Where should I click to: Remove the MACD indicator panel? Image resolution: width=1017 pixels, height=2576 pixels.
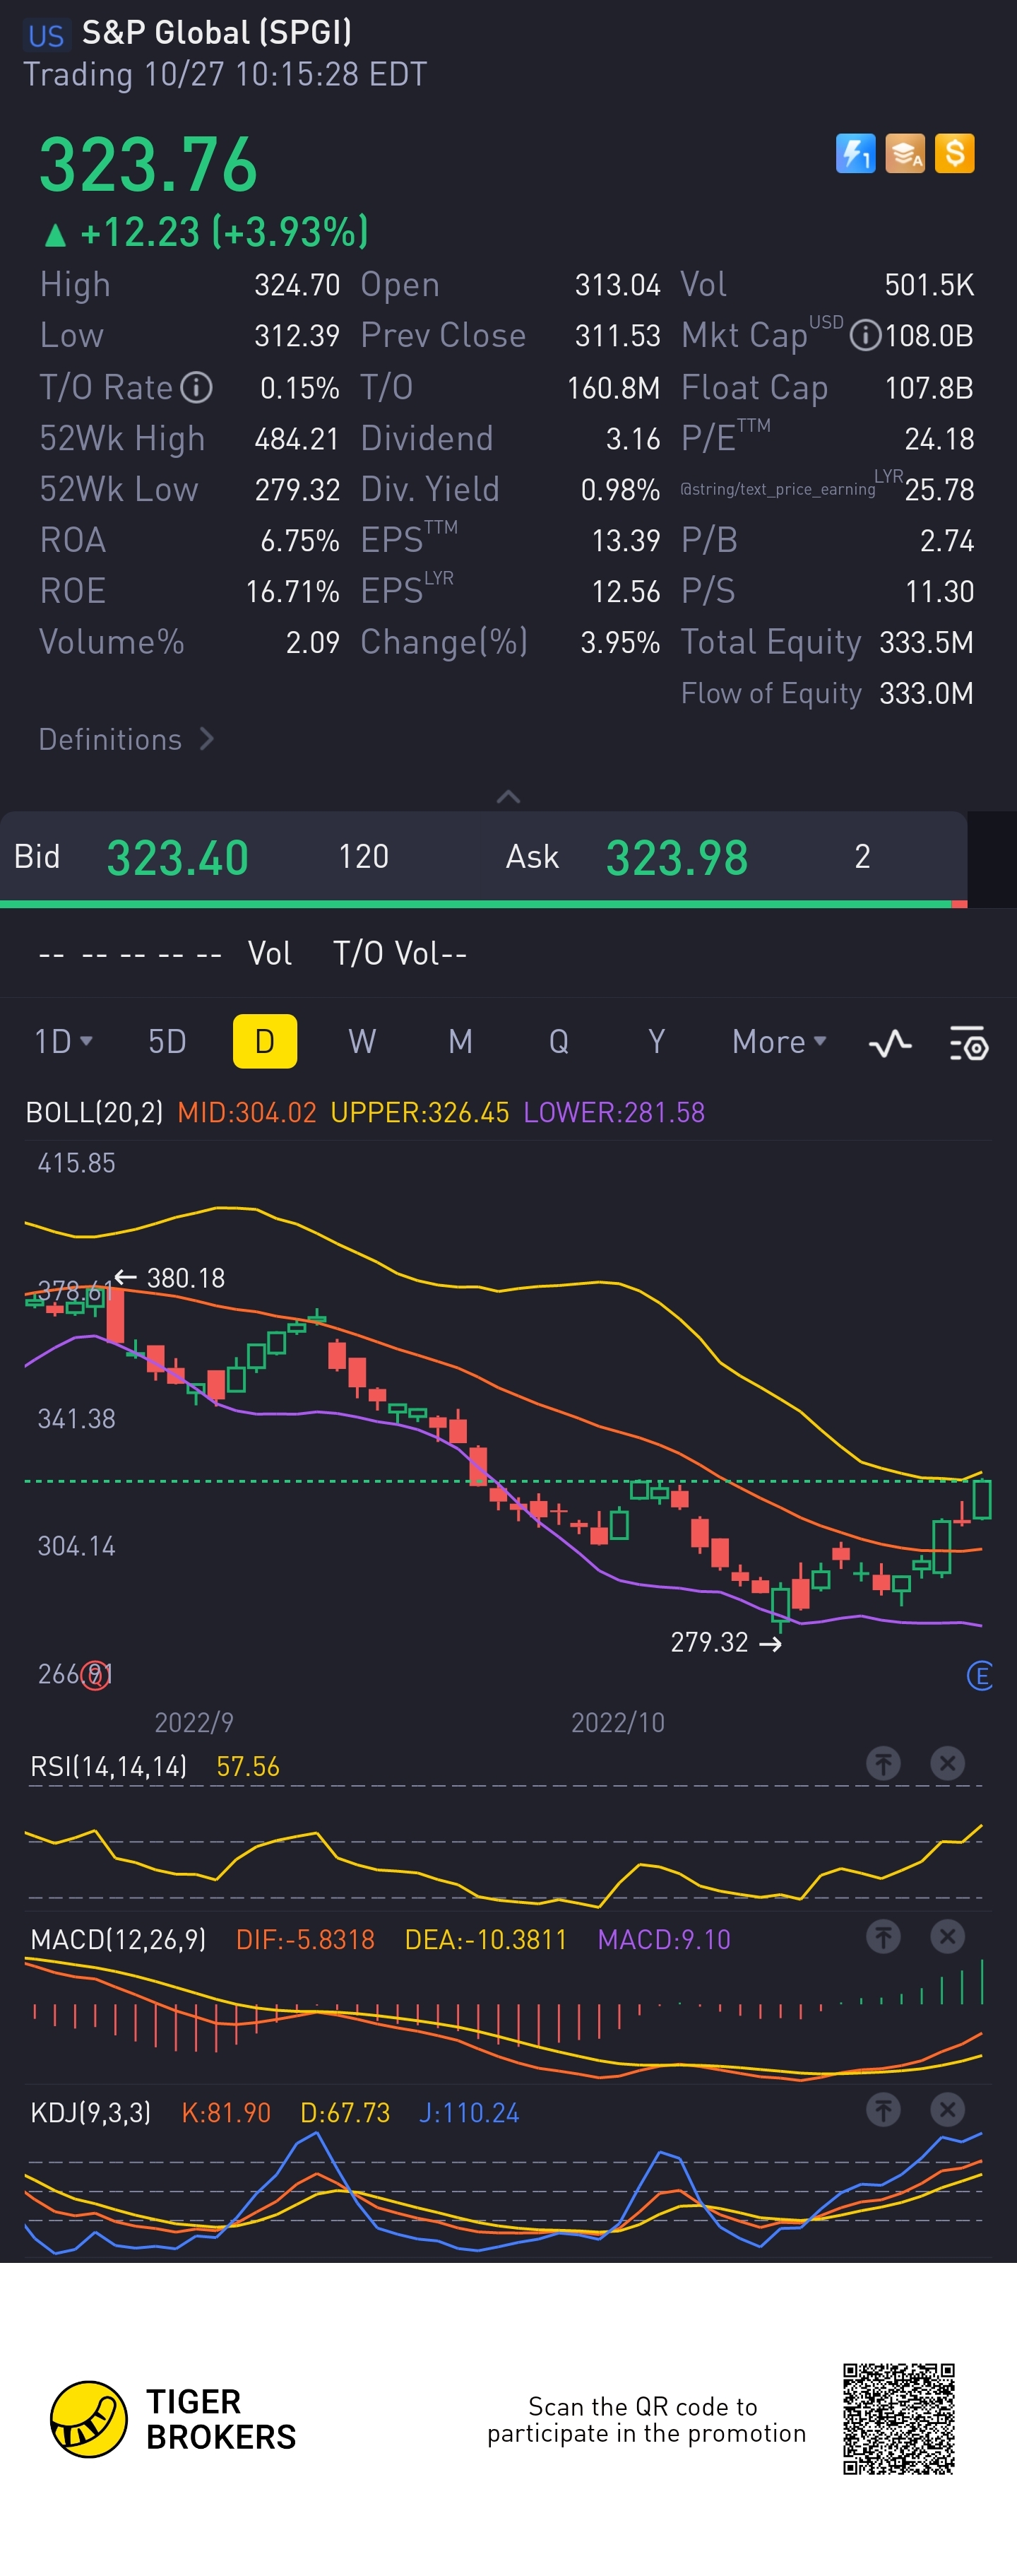coord(947,1937)
